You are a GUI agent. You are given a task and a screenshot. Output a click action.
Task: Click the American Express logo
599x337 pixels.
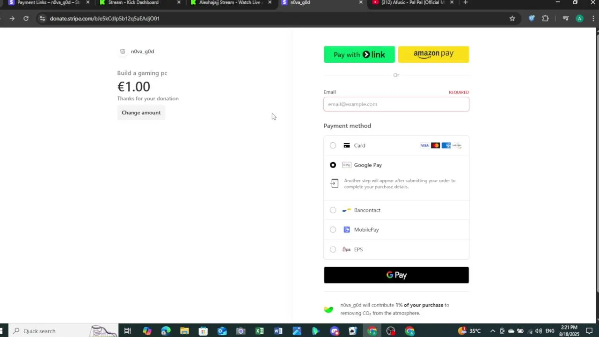coord(446,146)
